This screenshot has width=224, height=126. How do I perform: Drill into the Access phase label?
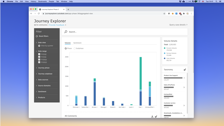click(95, 107)
